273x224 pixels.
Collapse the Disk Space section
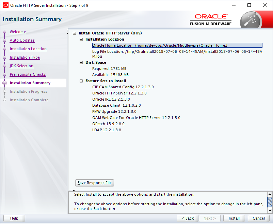[x=81, y=62]
